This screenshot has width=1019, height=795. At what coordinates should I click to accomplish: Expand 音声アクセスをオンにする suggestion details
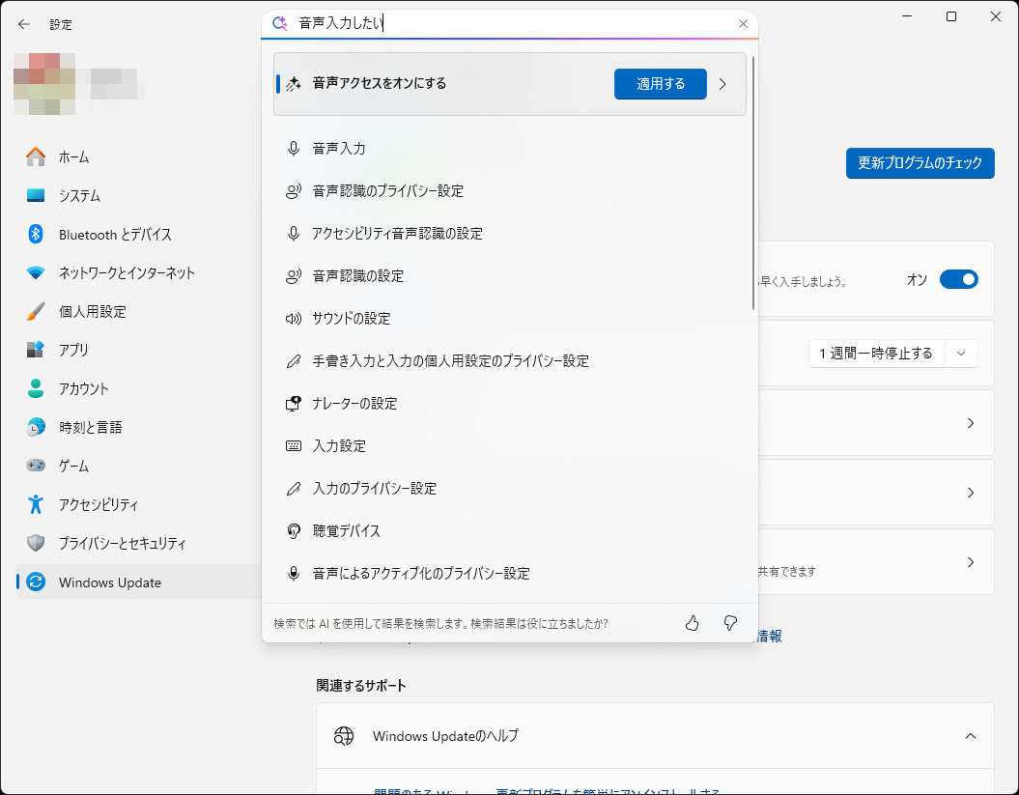pos(722,84)
